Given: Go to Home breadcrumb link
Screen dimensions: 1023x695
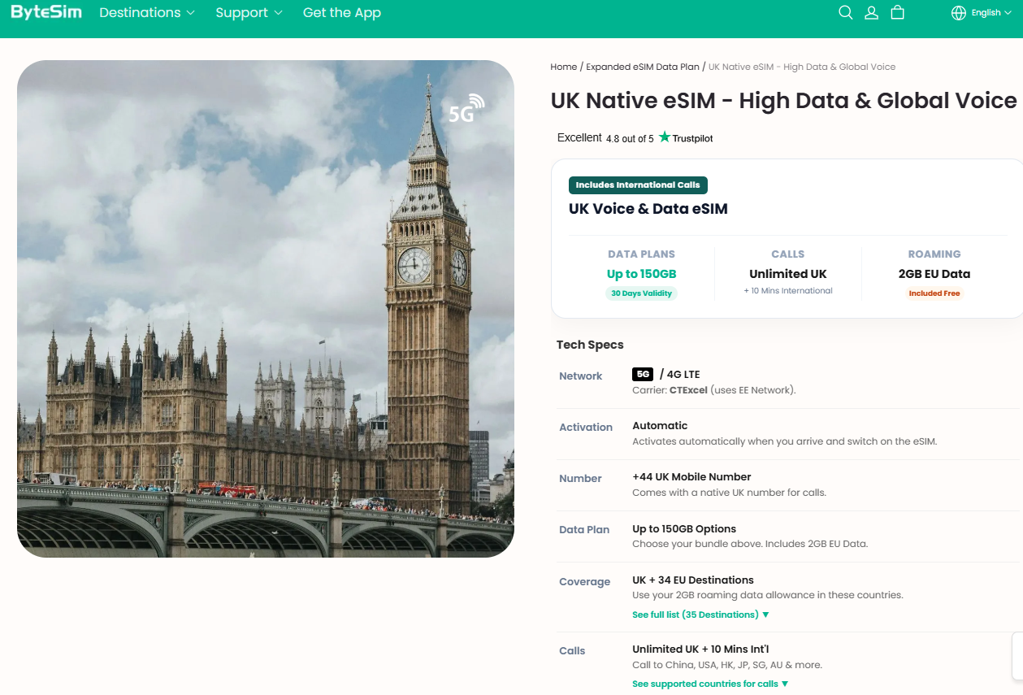Looking at the screenshot, I should pos(563,67).
